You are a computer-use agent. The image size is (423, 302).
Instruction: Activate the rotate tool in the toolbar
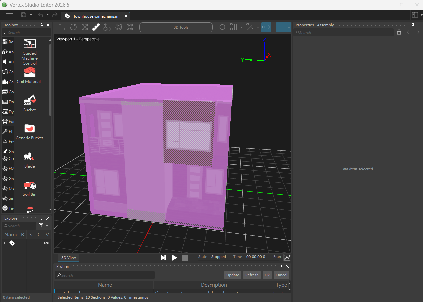pyautogui.click(x=73, y=27)
